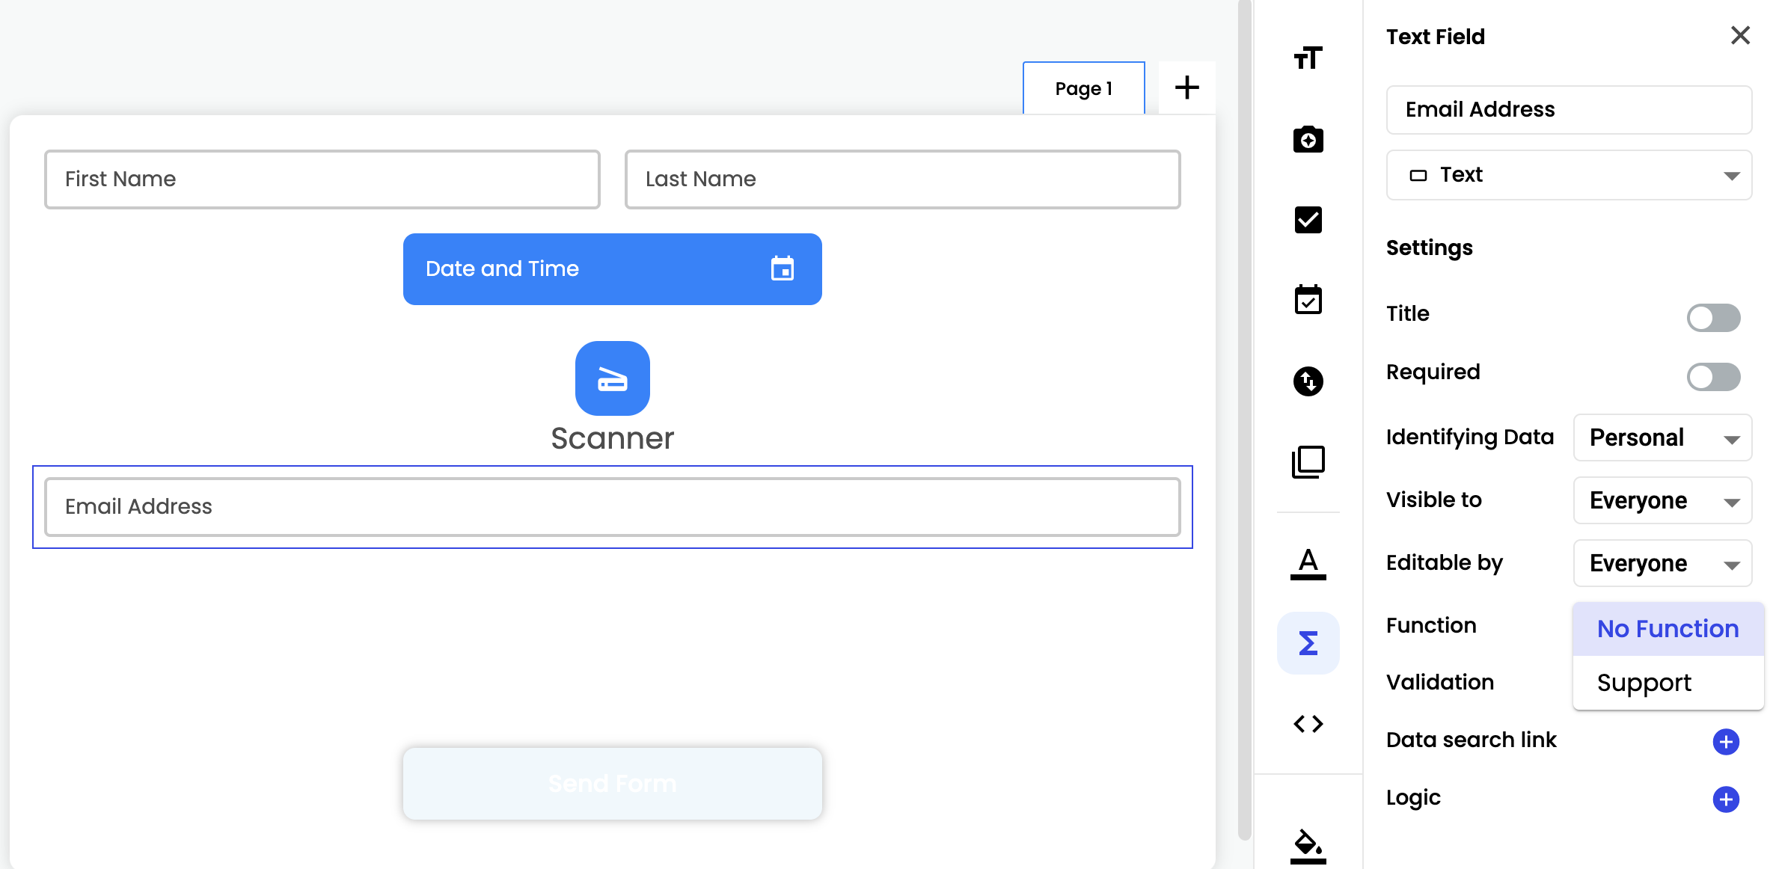
Task: Add a checkbox field from sidebar
Action: click(x=1308, y=220)
